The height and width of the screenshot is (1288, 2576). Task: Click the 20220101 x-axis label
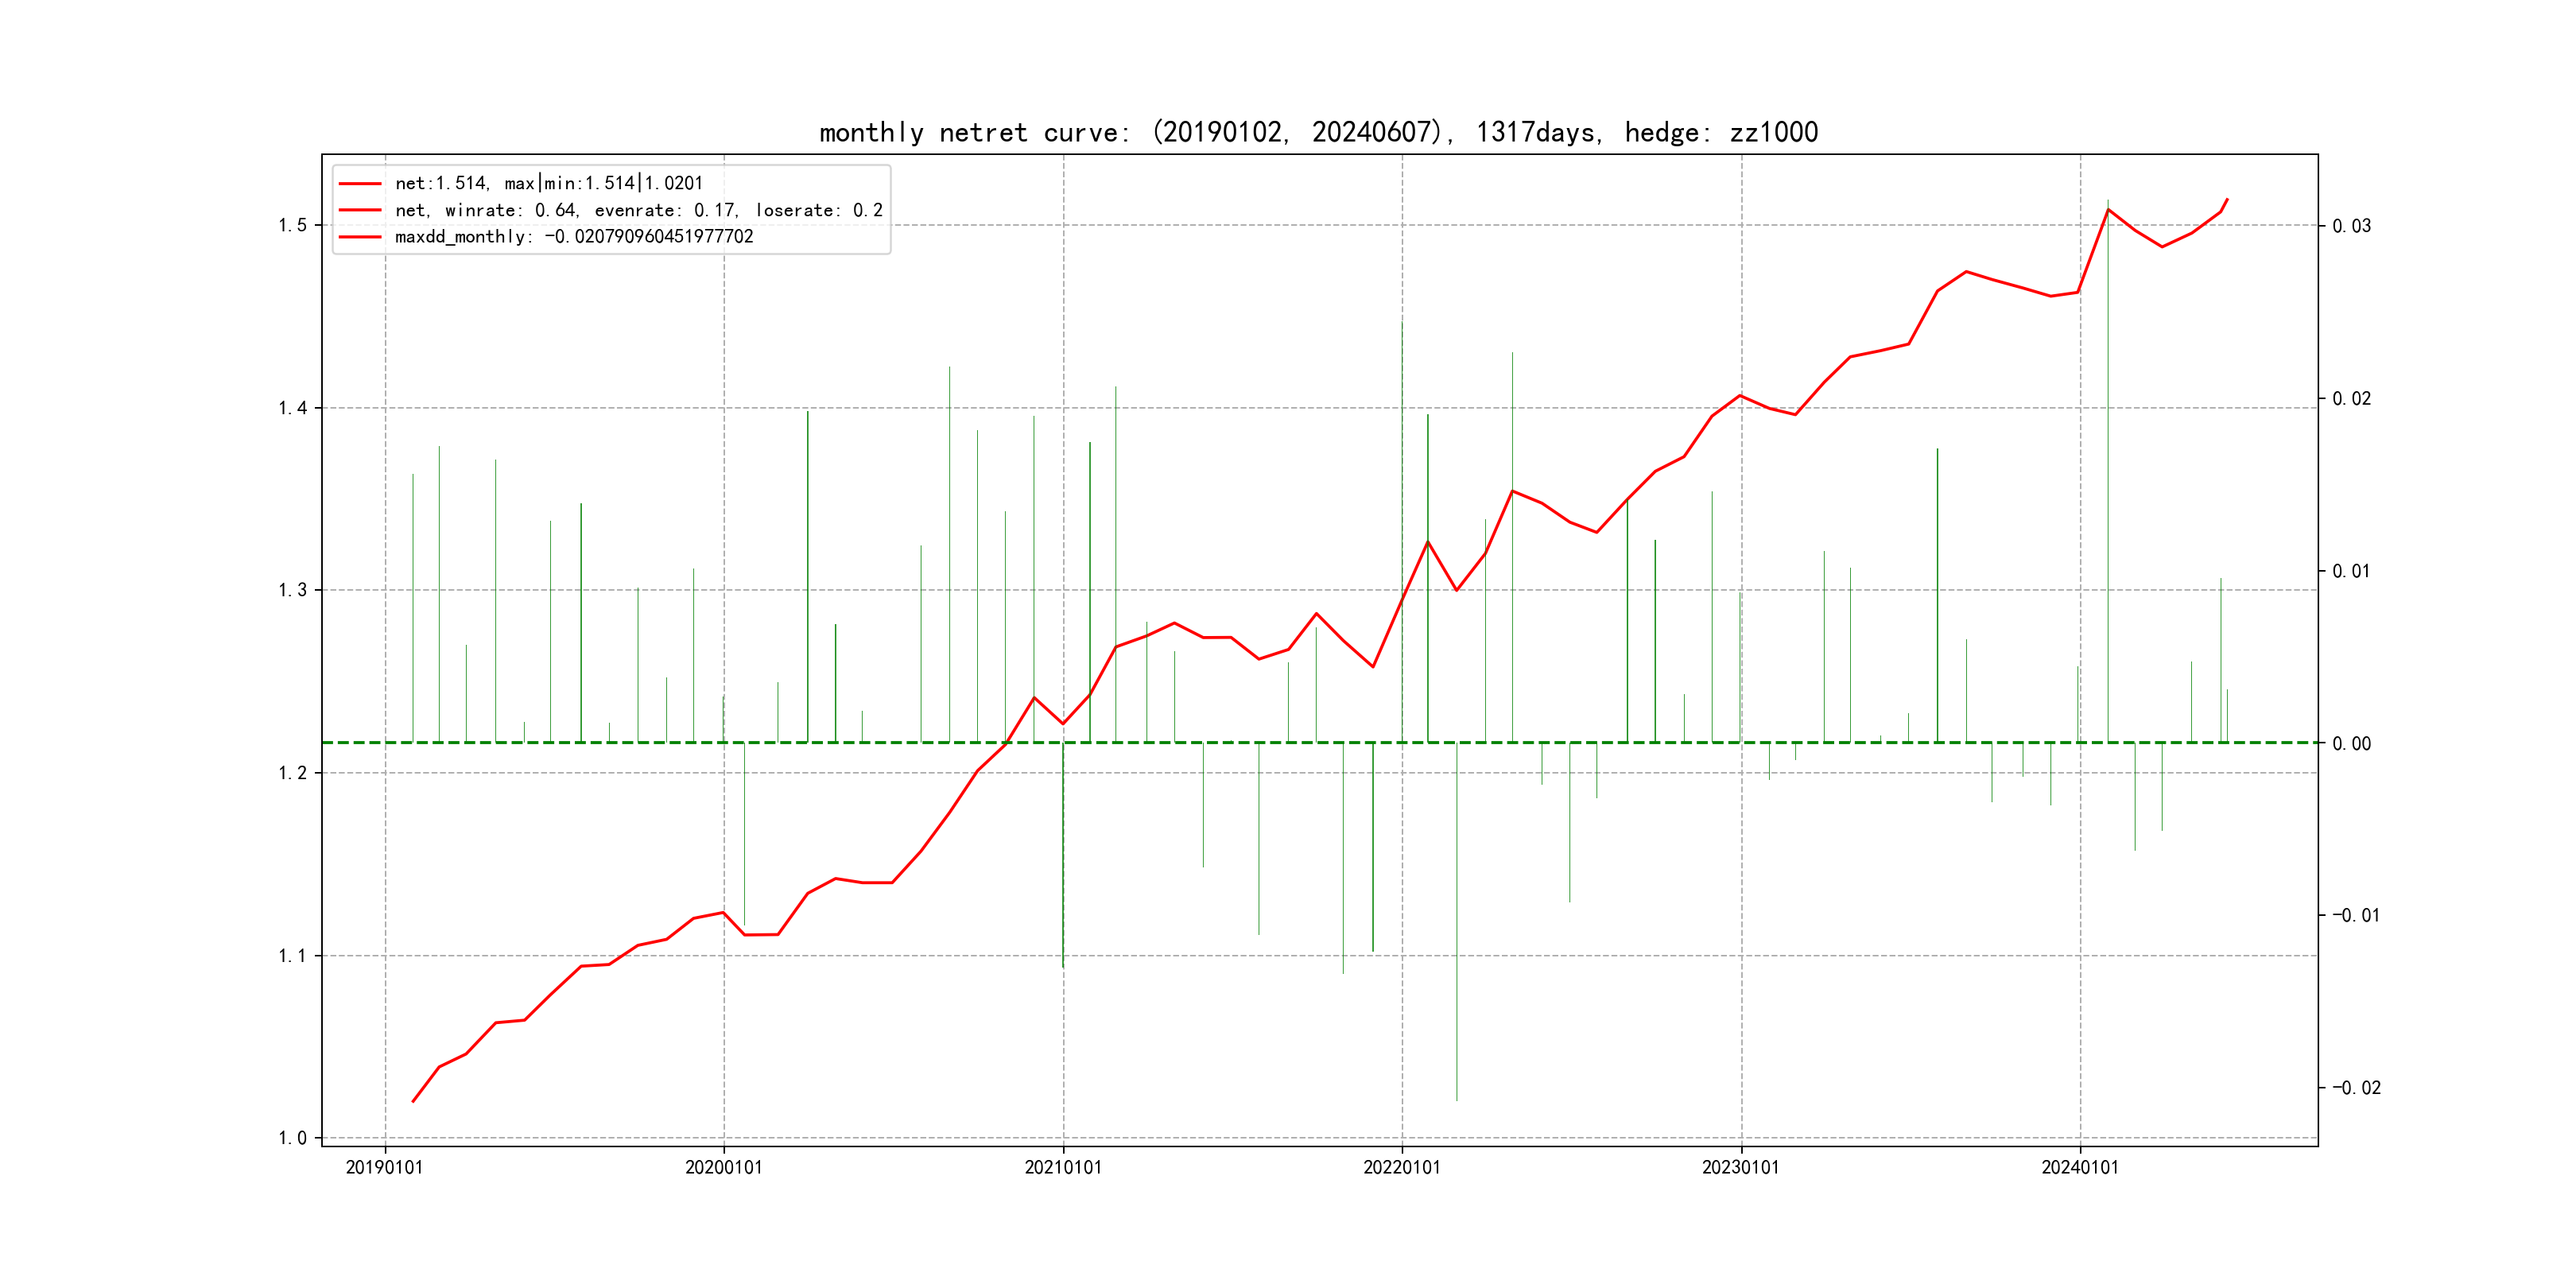click(x=1401, y=1167)
